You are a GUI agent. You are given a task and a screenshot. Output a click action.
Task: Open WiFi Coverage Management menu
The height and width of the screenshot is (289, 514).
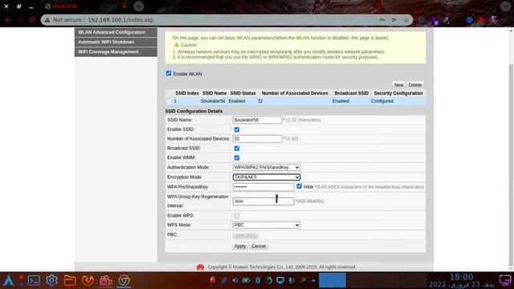tap(116, 51)
